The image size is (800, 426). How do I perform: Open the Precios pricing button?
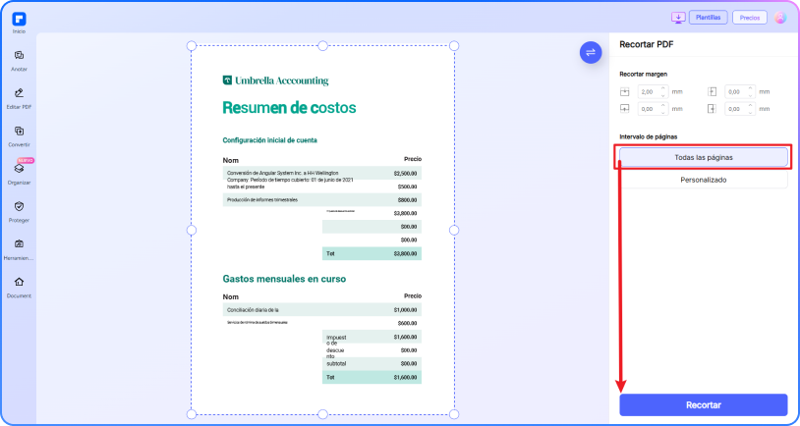(750, 18)
